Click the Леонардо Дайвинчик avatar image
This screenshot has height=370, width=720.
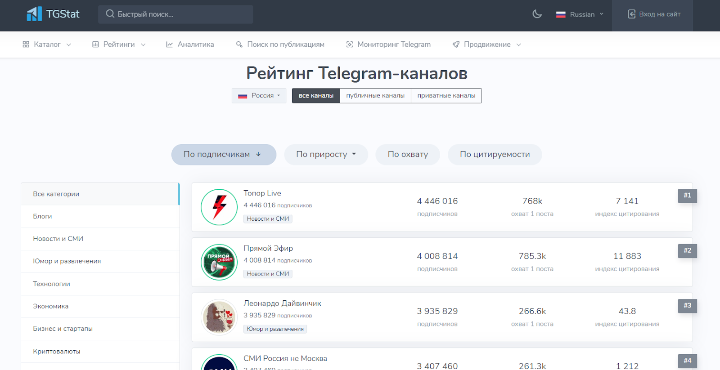pos(219,317)
